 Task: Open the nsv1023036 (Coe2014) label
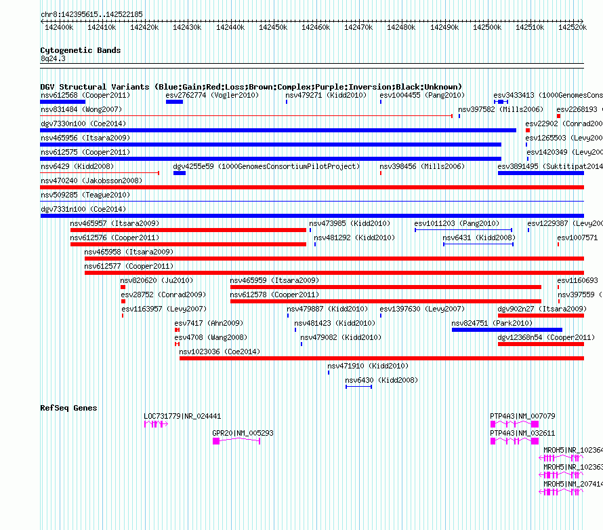tap(220, 352)
